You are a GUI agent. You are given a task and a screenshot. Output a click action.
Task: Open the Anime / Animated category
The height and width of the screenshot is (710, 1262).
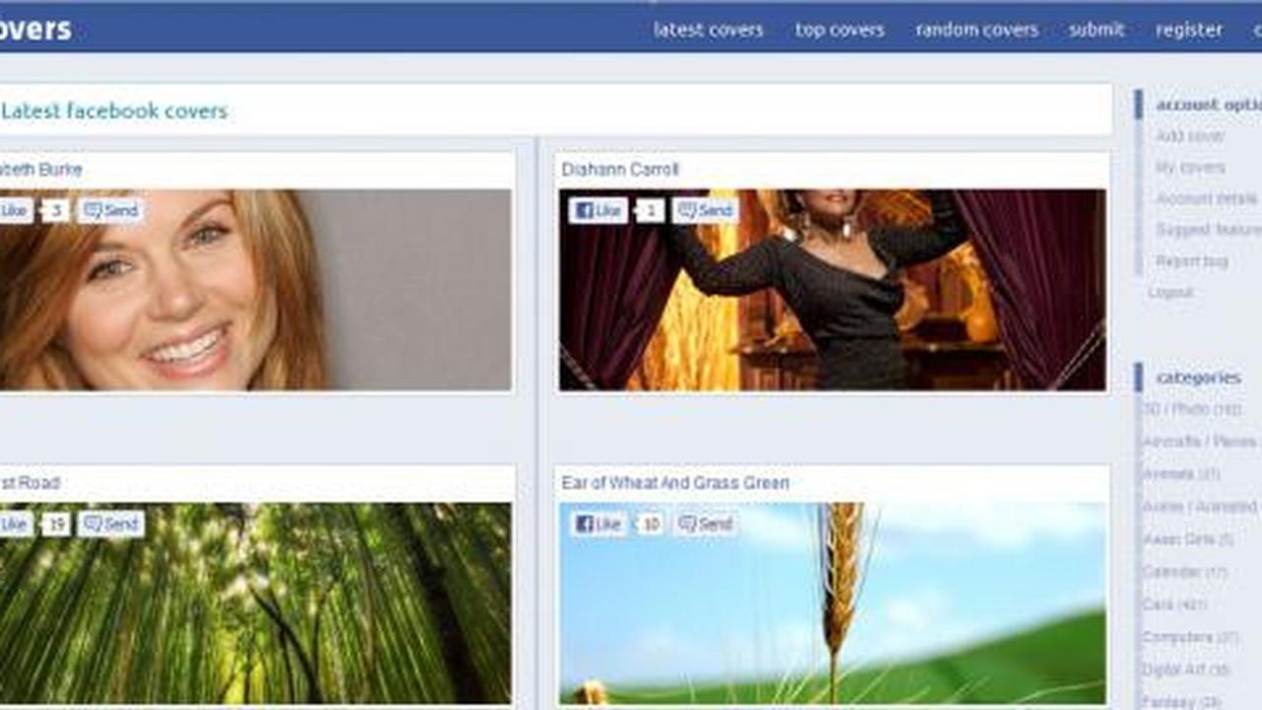coord(1202,506)
